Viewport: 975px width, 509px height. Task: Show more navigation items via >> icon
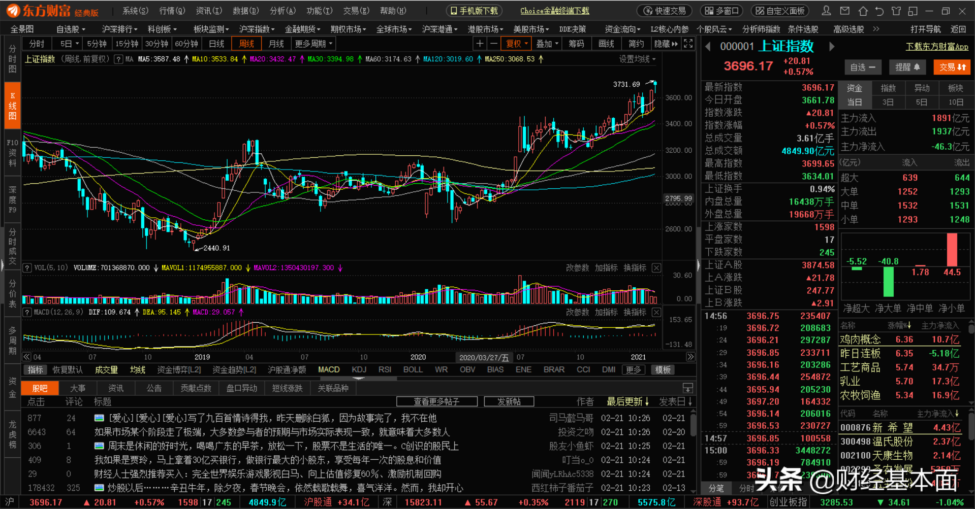(x=876, y=29)
